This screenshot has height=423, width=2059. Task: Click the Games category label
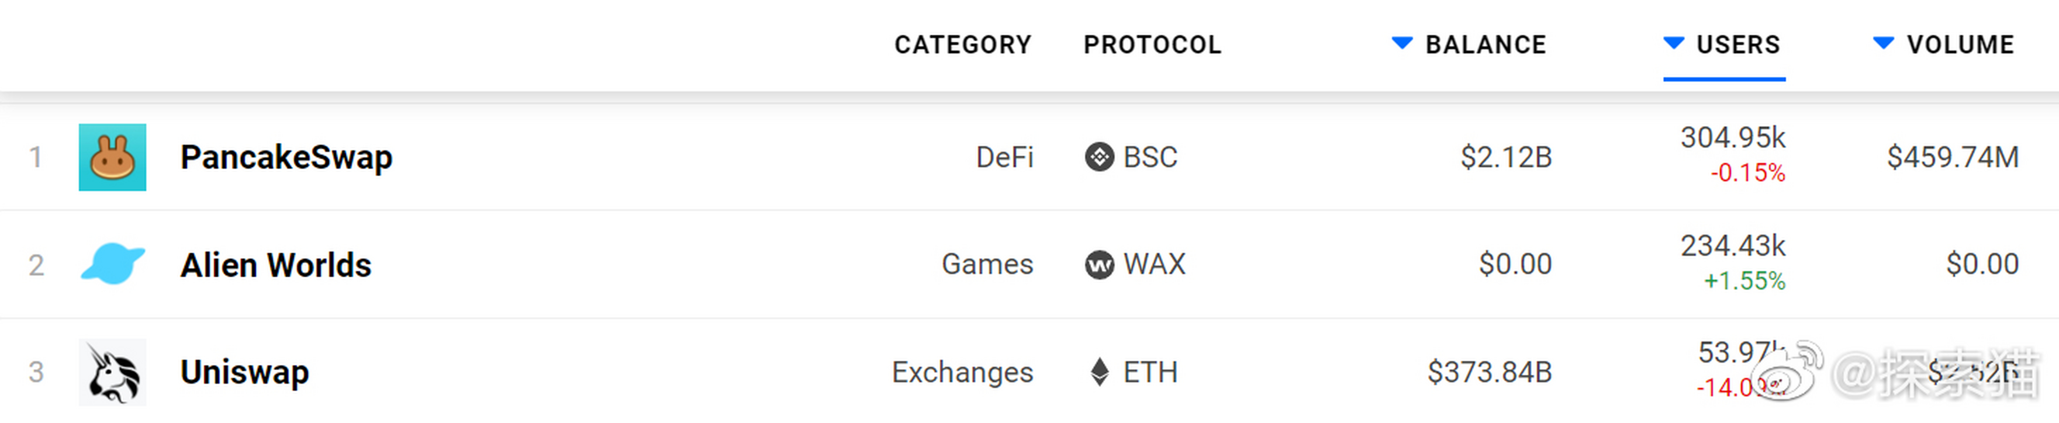tap(987, 264)
